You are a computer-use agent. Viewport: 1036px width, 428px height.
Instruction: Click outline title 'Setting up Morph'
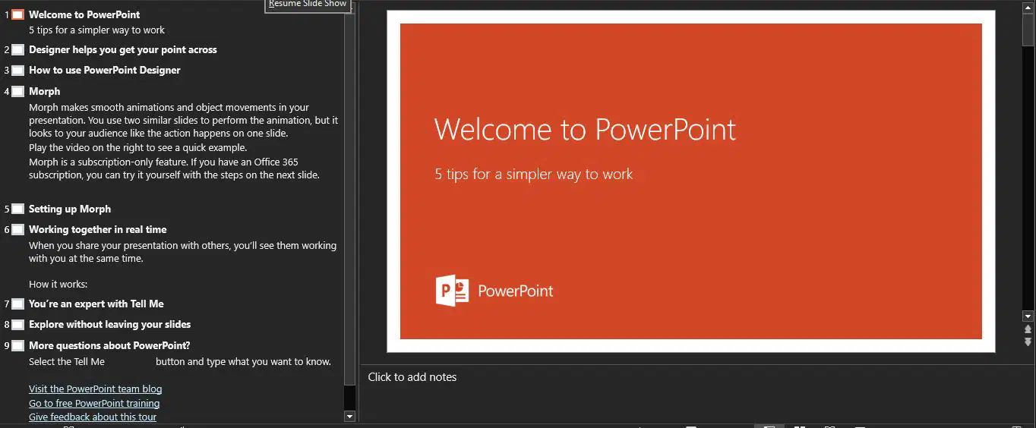(x=70, y=209)
